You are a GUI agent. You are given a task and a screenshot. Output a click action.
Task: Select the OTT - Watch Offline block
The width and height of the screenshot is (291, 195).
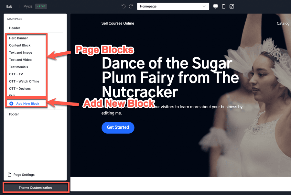(24, 81)
